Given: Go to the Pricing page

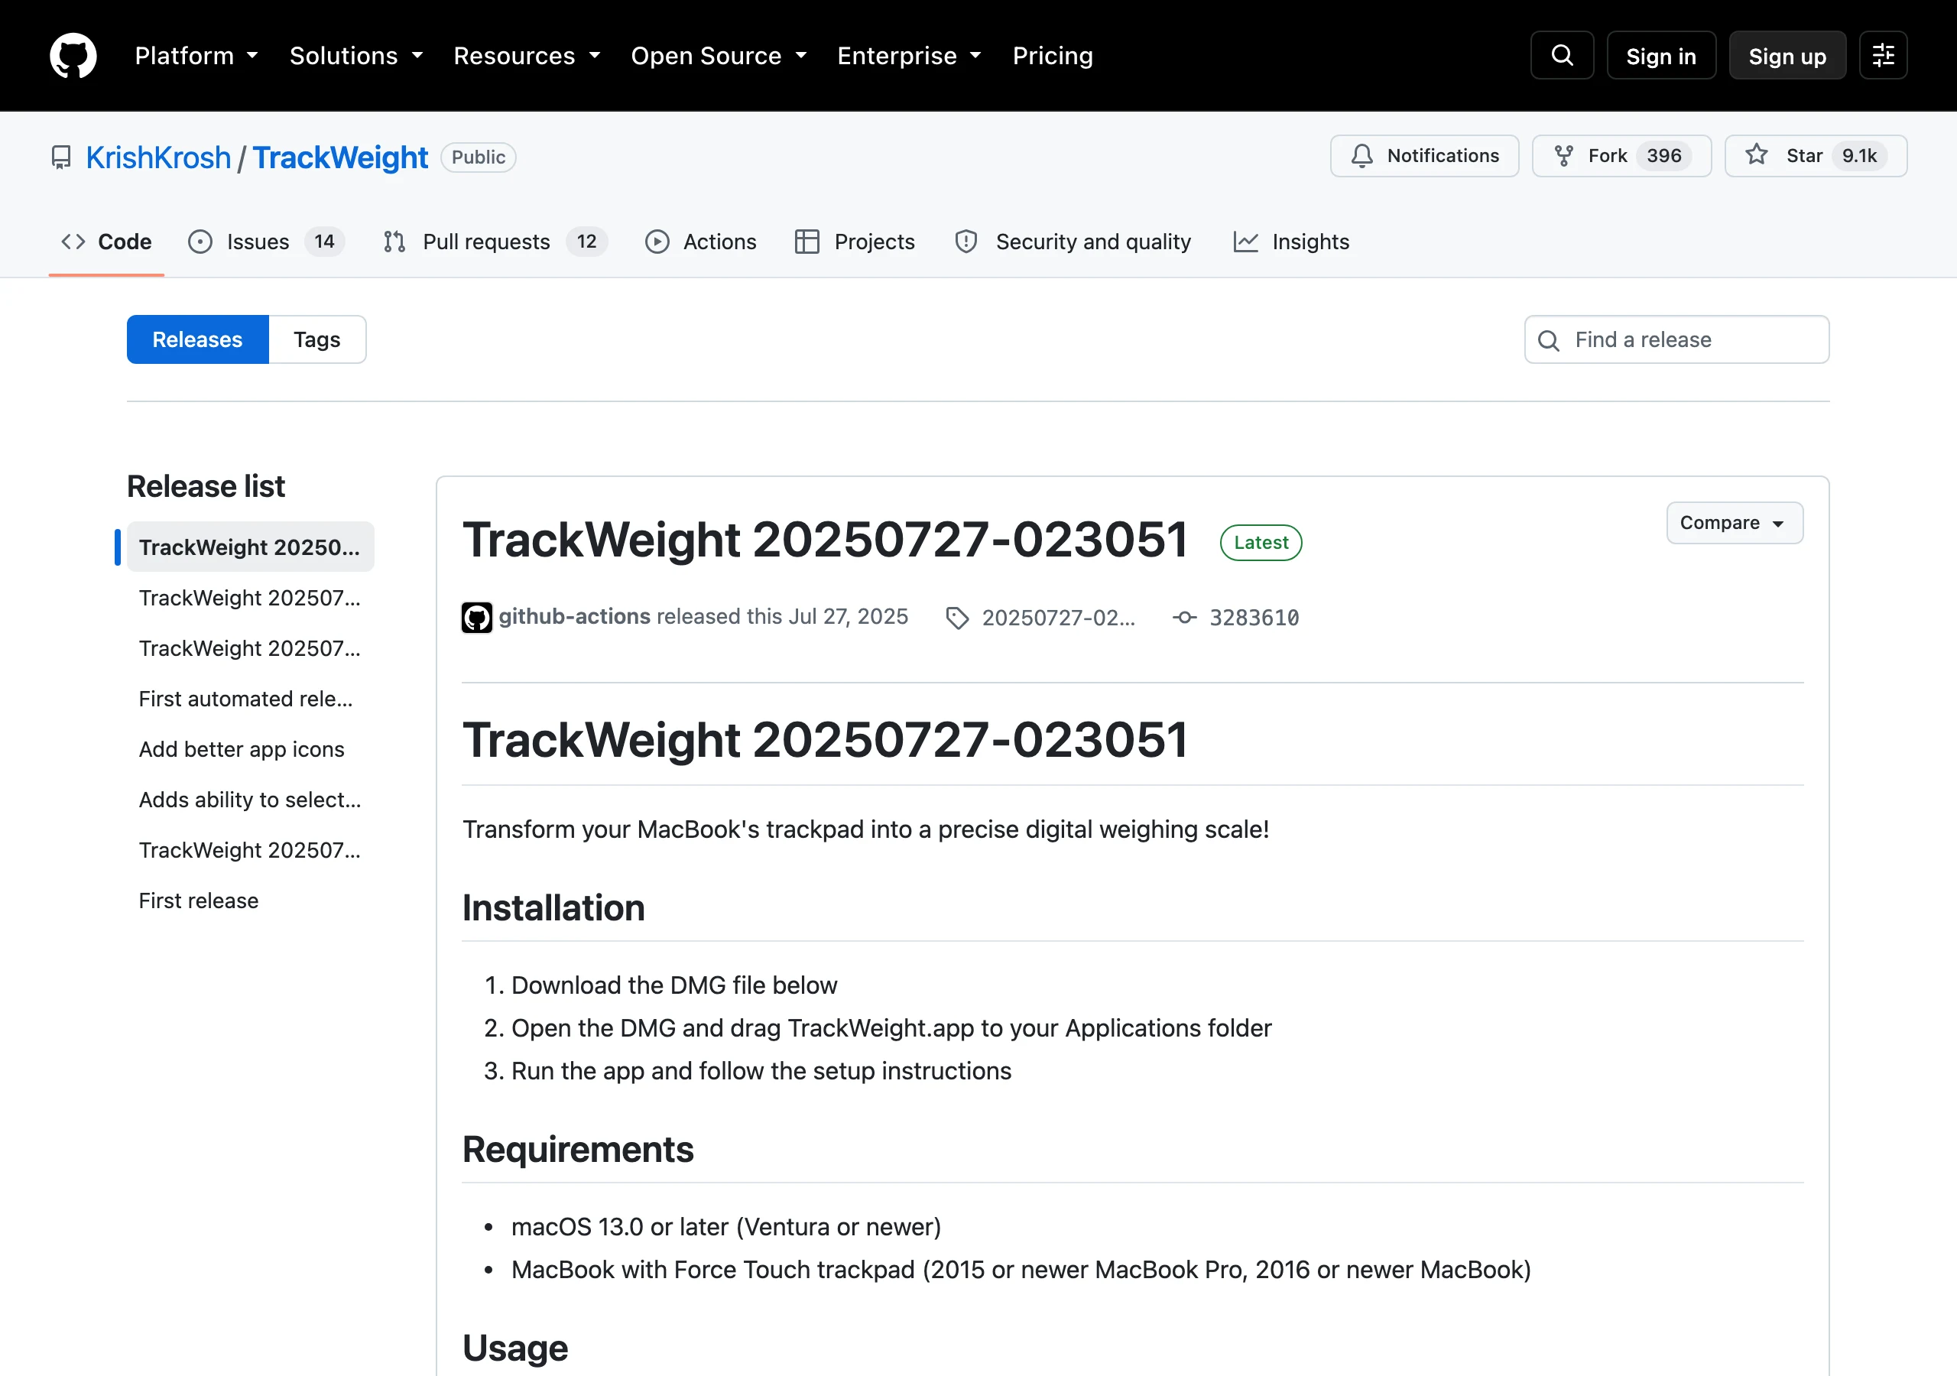Looking at the screenshot, I should [1052, 55].
